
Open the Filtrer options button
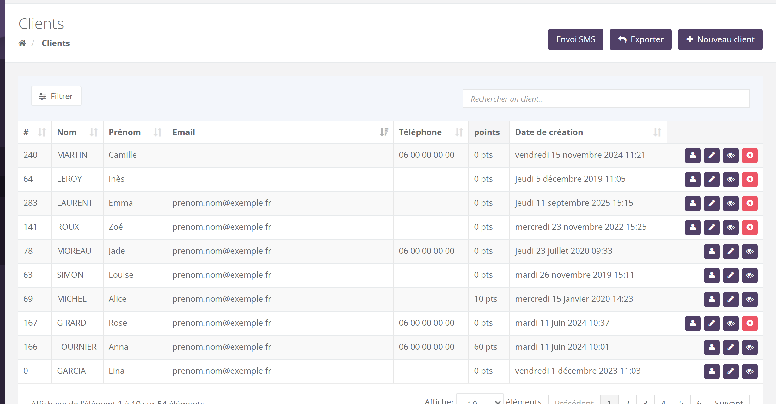pyautogui.click(x=56, y=96)
